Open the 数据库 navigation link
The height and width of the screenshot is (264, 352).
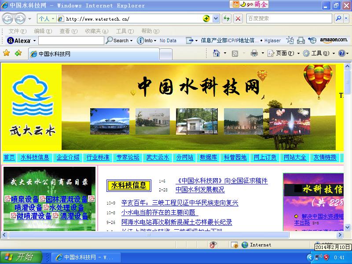[209, 157]
